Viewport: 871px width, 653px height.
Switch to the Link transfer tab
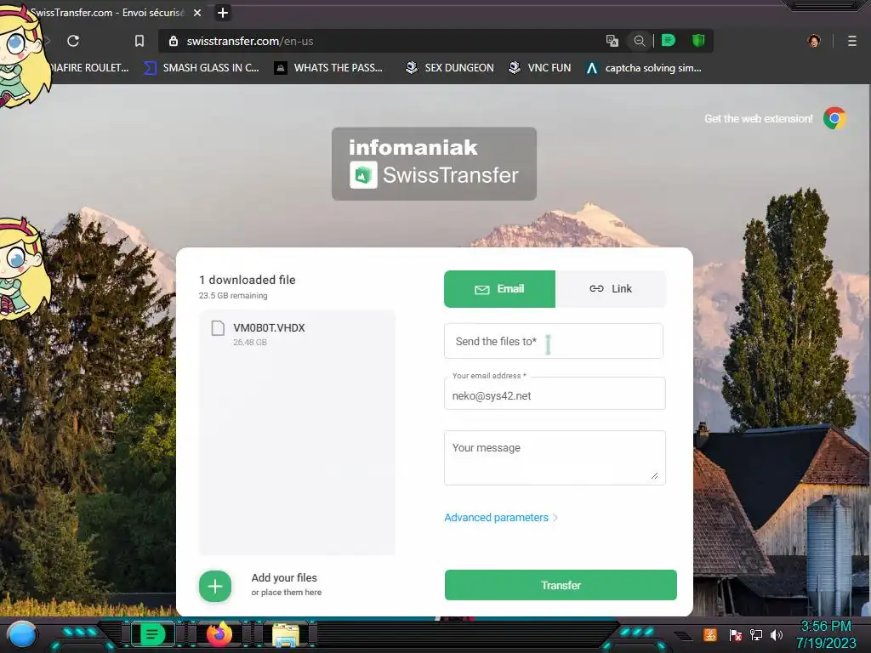coord(611,289)
